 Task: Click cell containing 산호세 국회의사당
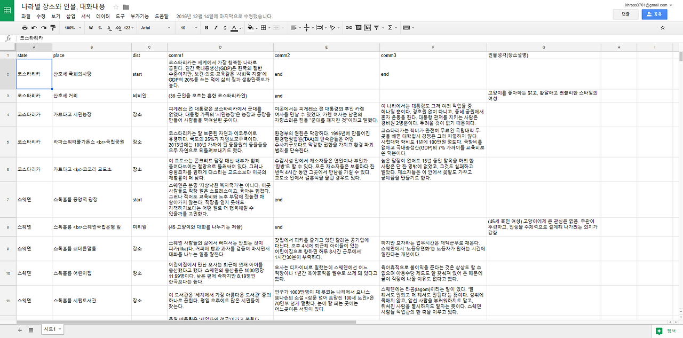[92, 74]
